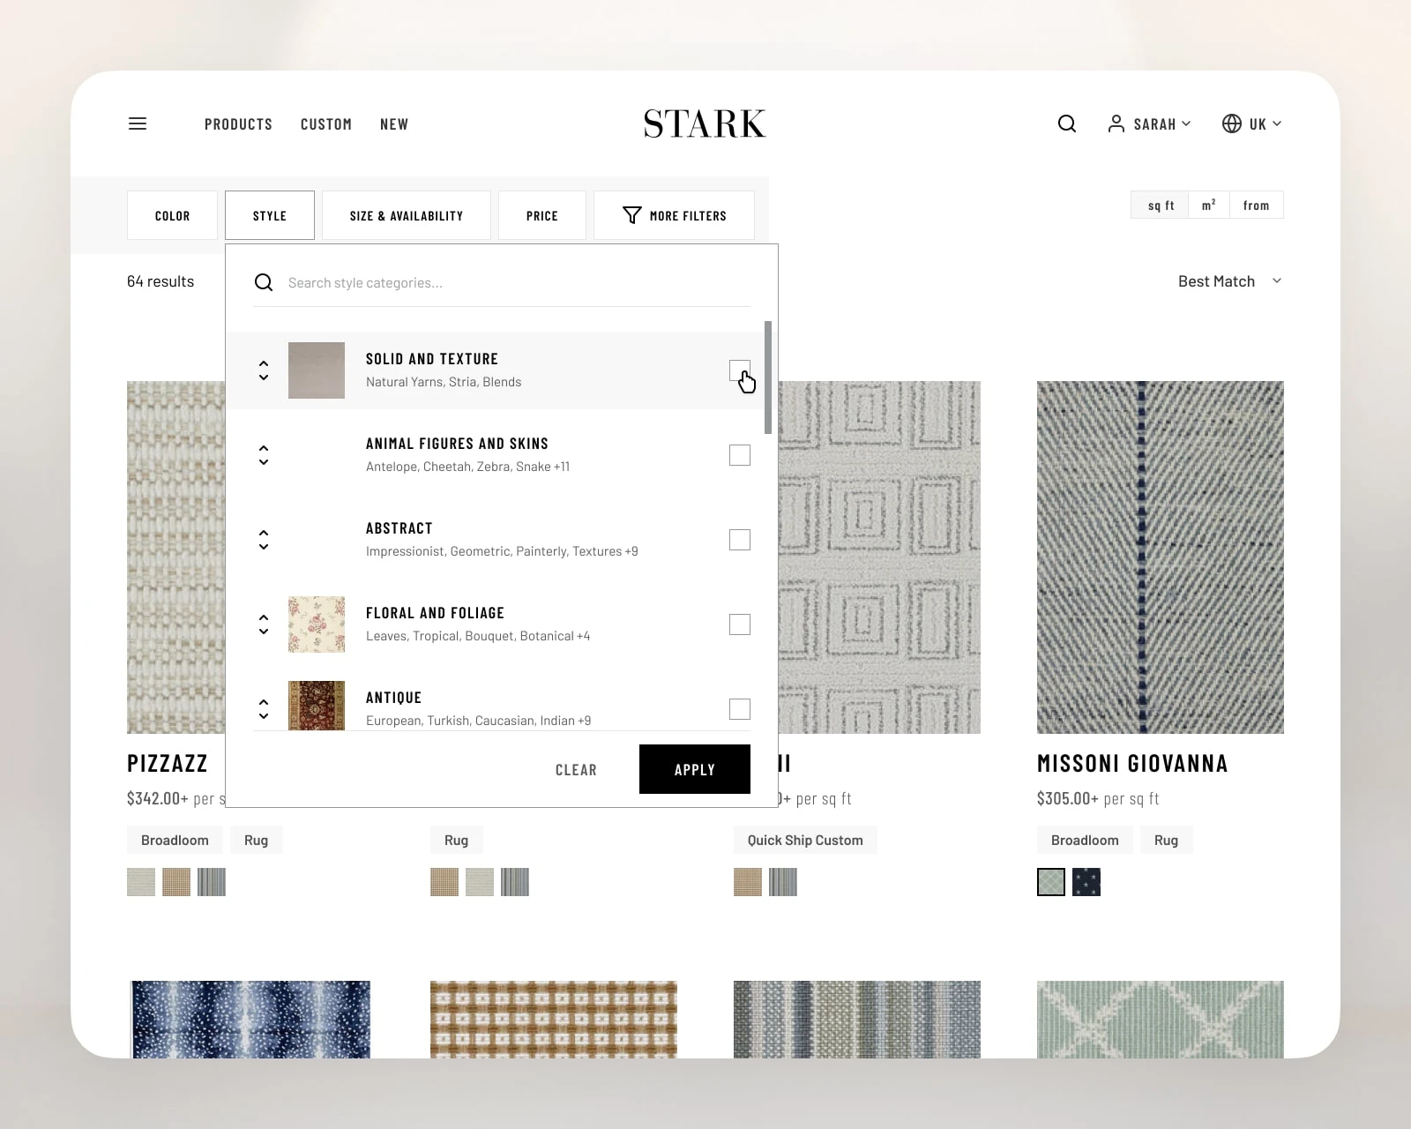Open the striped blue-green rug thumbnail
Image resolution: width=1411 pixels, height=1129 pixels.
pos(857,1020)
